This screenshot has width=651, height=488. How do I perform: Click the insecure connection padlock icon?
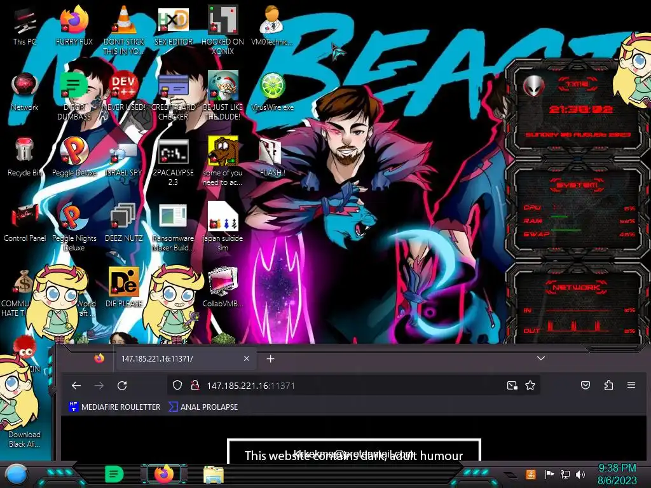tap(195, 386)
